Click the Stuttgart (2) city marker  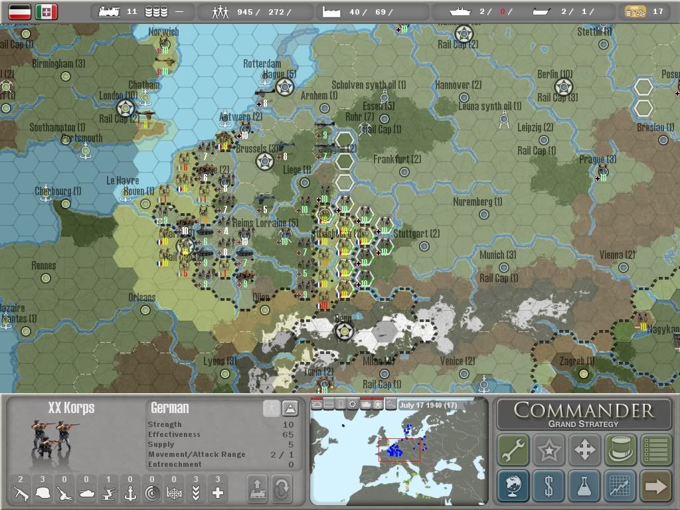[x=424, y=246]
